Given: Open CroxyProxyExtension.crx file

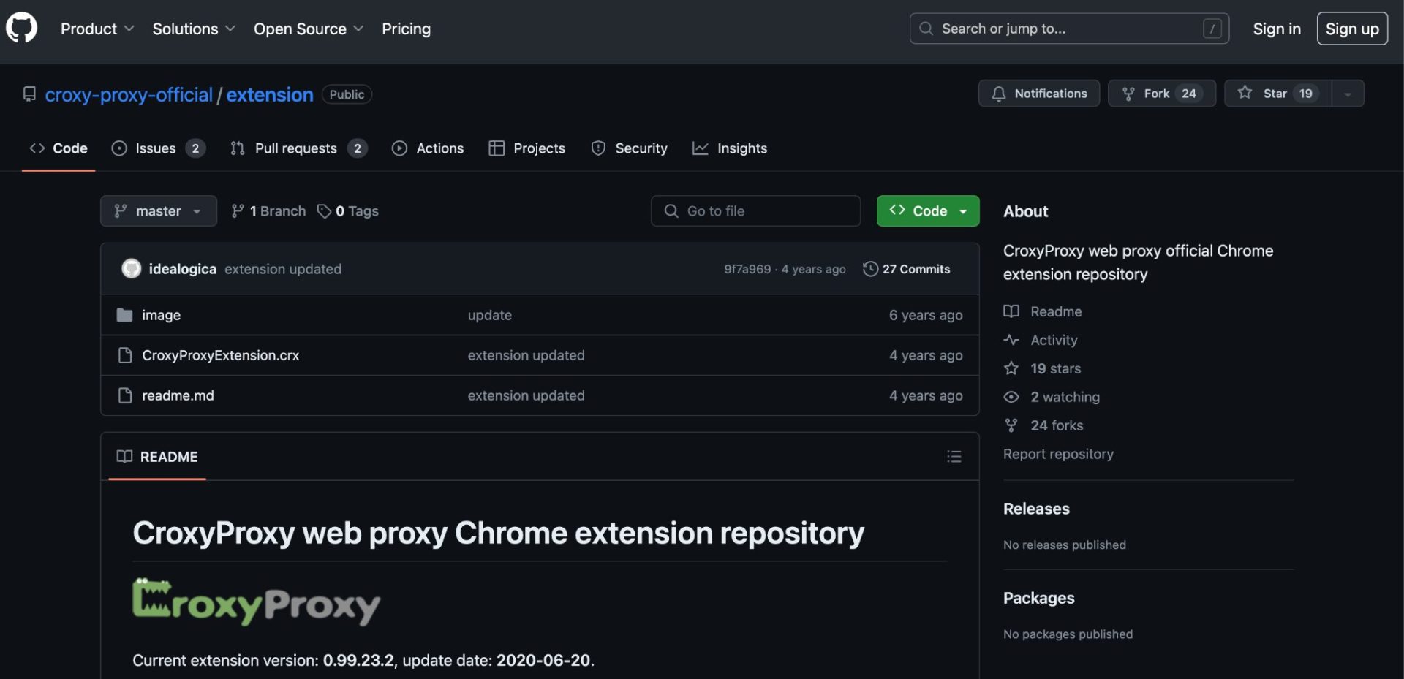Looking at the screenshot, I should (220, 355).
